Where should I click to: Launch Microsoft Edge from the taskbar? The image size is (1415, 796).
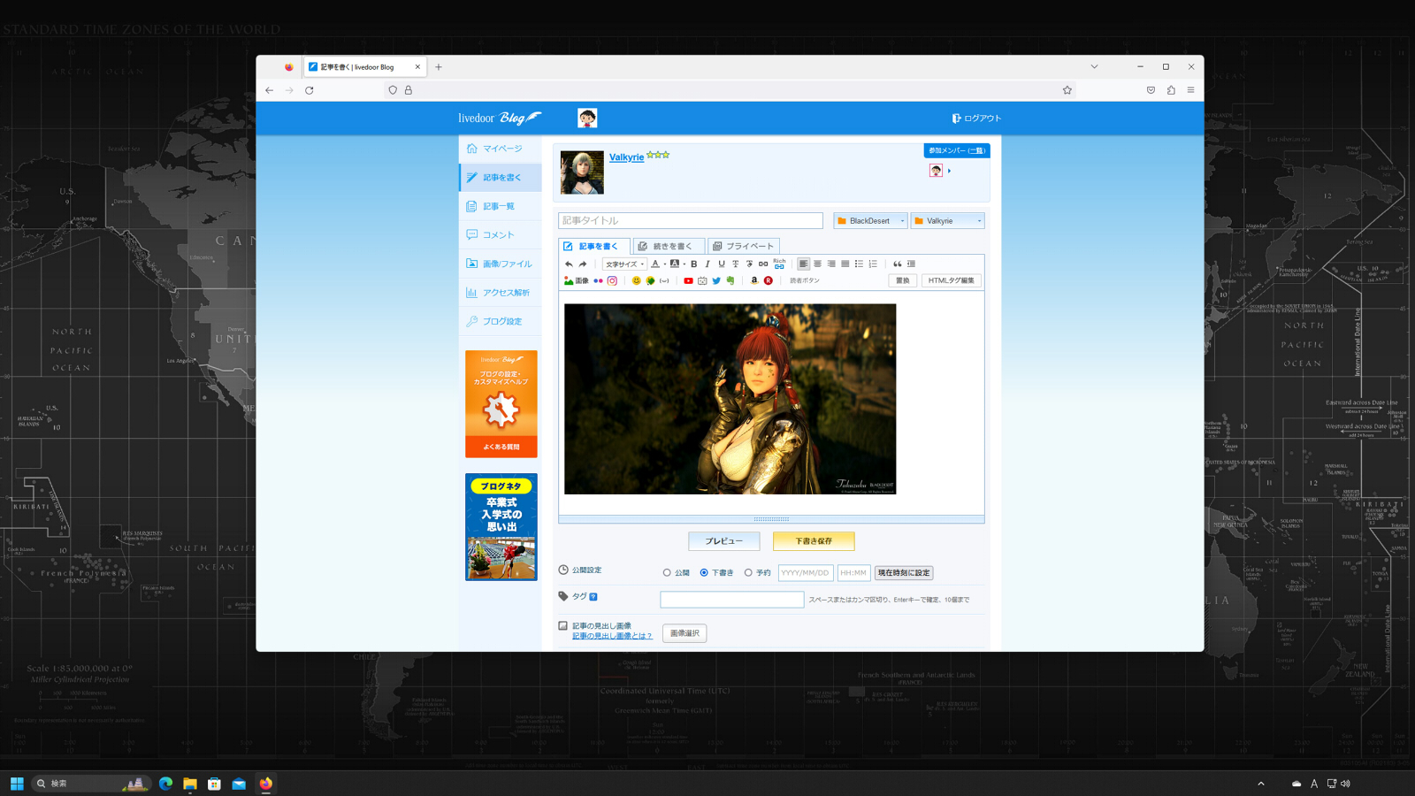[165, 784]
